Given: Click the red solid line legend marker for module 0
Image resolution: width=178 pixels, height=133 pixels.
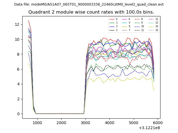Looking at the screenshot, I should [112, 19].
